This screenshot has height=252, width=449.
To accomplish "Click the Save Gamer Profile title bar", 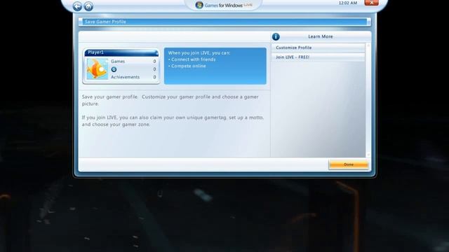I will coord(224,22).
